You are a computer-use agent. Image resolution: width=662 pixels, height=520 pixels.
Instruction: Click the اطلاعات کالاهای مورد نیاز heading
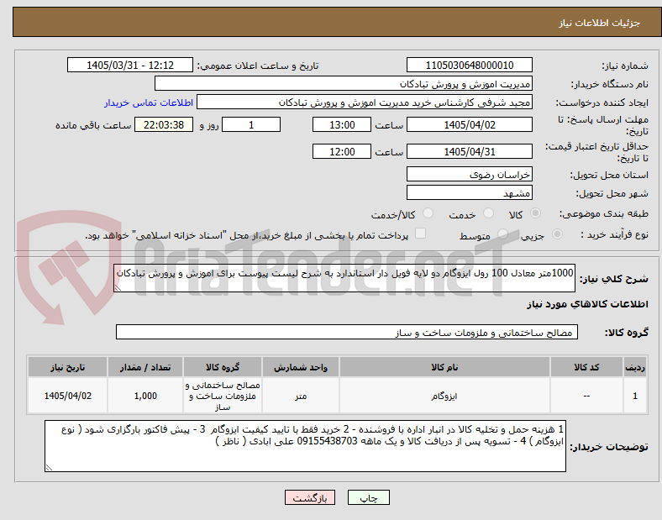coord(587,304)
